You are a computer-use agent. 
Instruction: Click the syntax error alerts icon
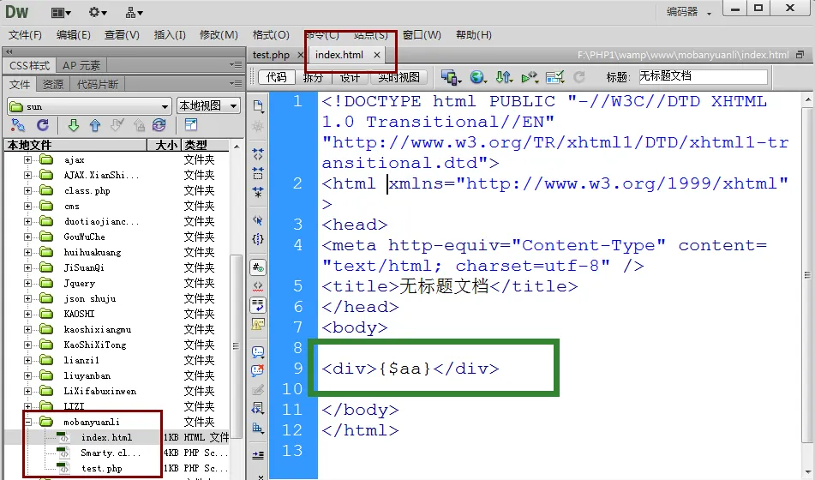click(x=258, y=324)
